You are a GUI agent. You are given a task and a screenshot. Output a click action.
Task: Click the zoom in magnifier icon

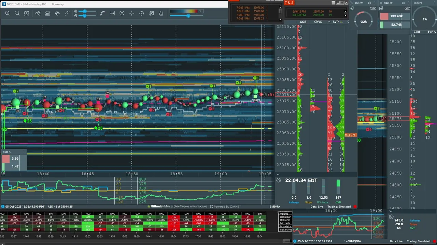pyautogui.click(x=8, y=13)
